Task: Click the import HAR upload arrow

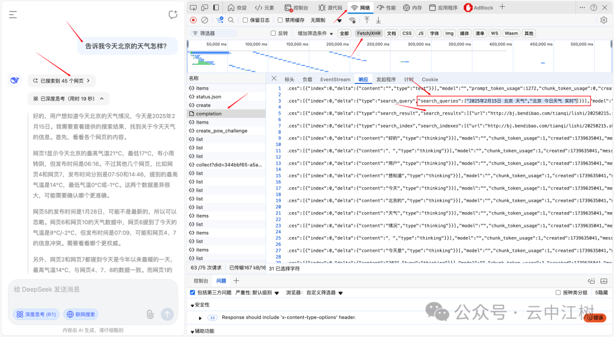Action: (367, 20)
